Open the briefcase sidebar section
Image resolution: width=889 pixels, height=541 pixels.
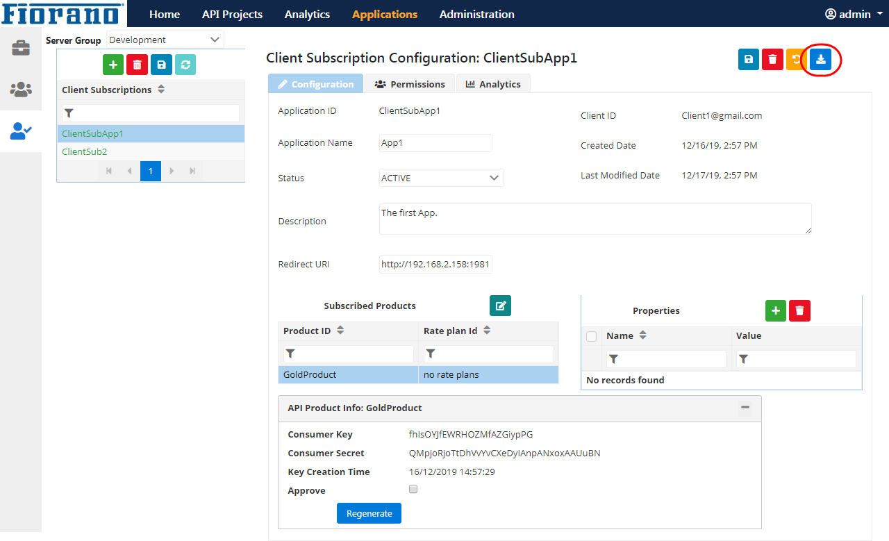pyautogui.click(x=20, y=48)
